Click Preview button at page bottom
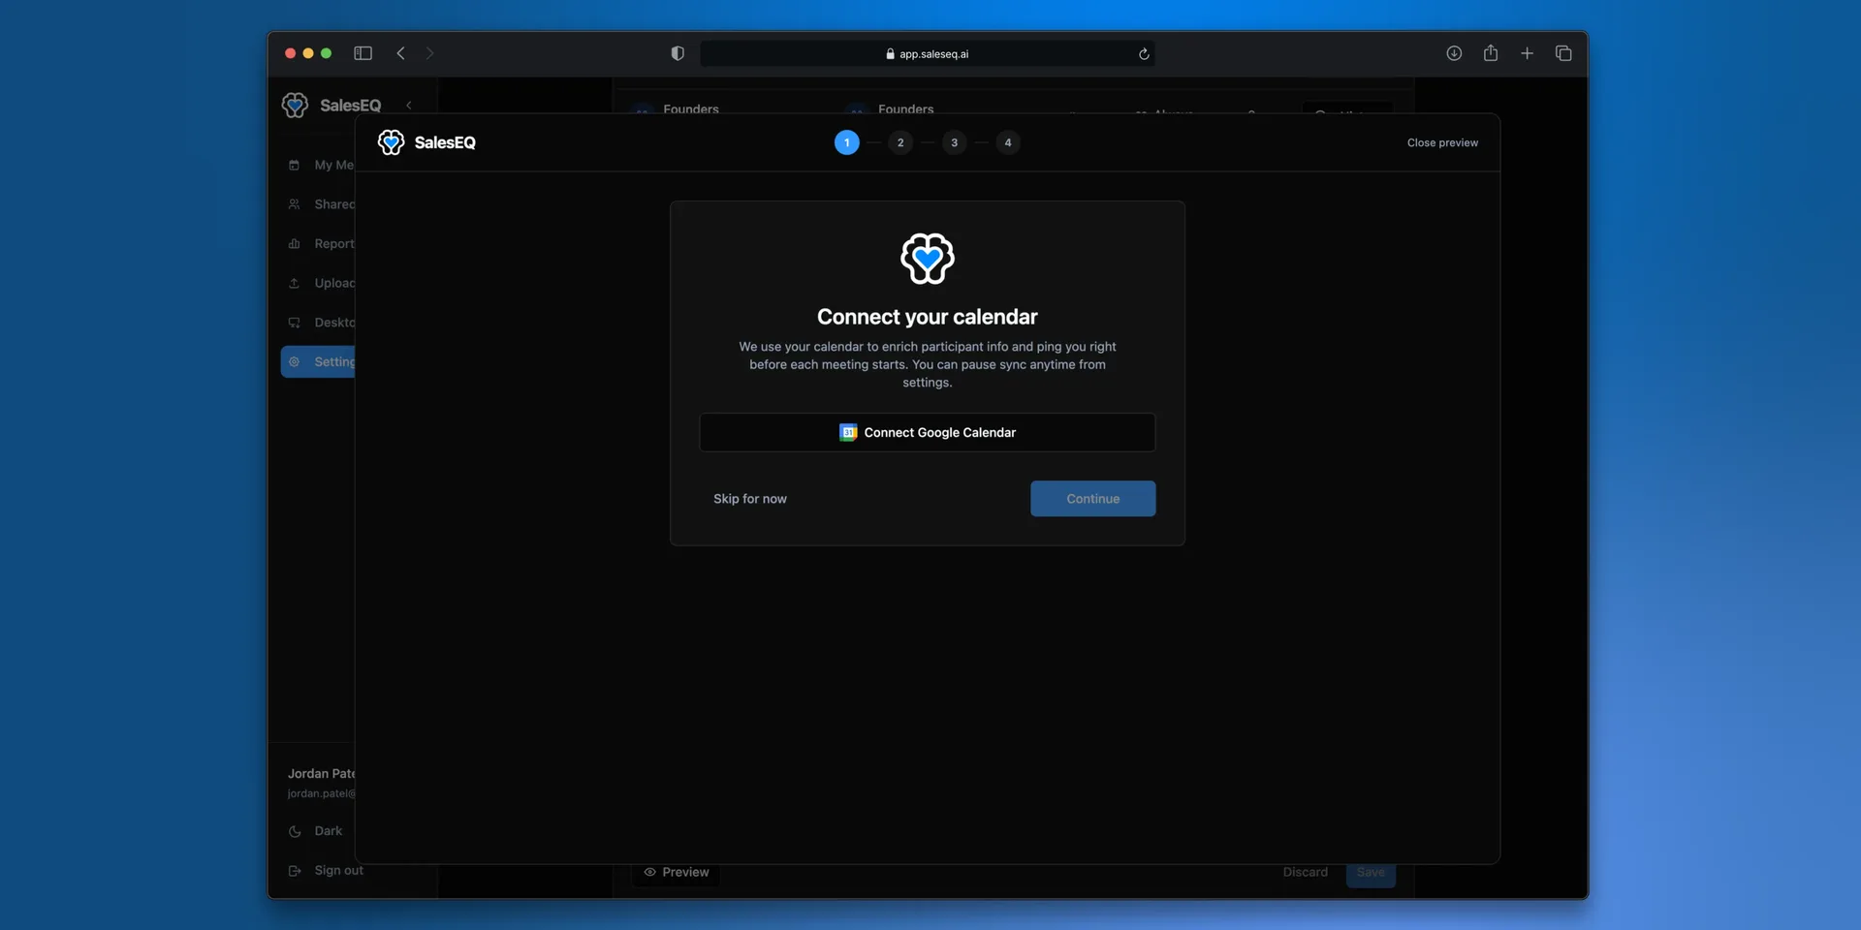This screenshot has height=930, width=1861. [x=677, y=872]
